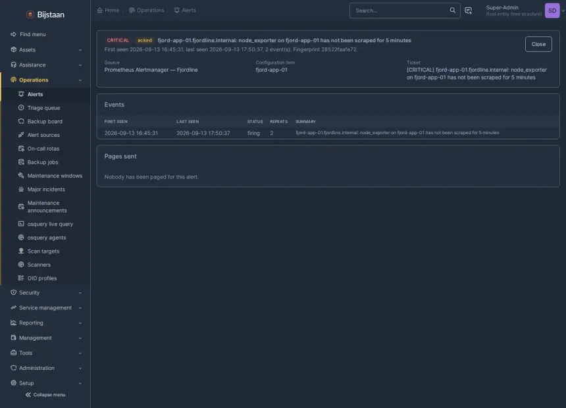Click the Management sidebar icon
The height and width of the screenshot is (408, 566).
(13, 338)
